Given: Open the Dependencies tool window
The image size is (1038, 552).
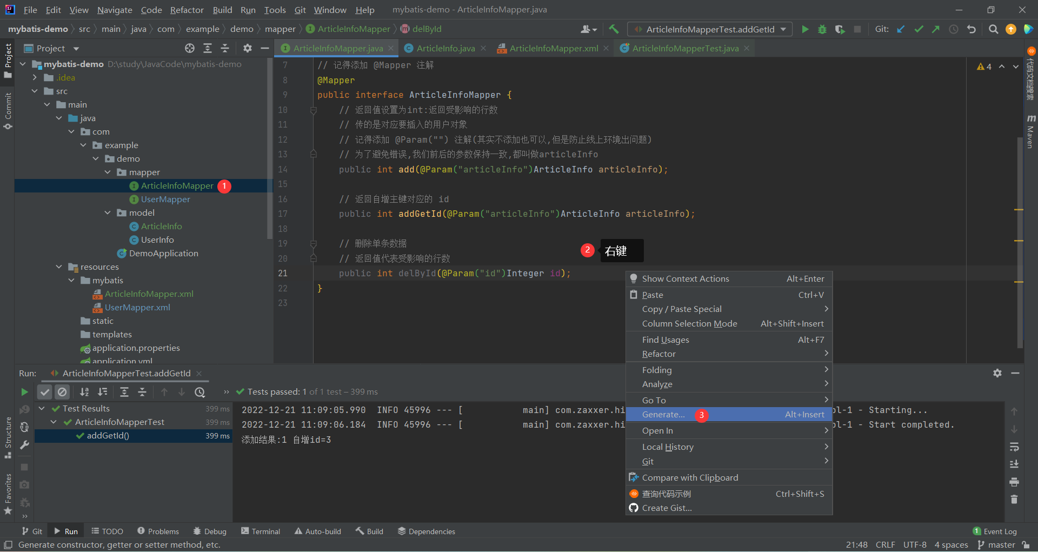Looking at the screenshot, I should coord(426,531).
